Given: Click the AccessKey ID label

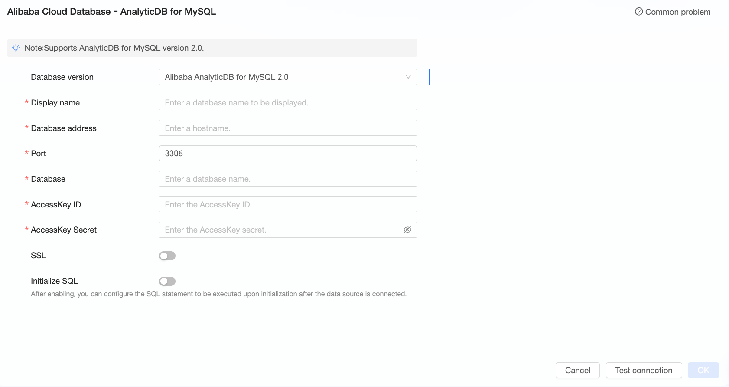Looking at the screenshot, I should [56, 205].
